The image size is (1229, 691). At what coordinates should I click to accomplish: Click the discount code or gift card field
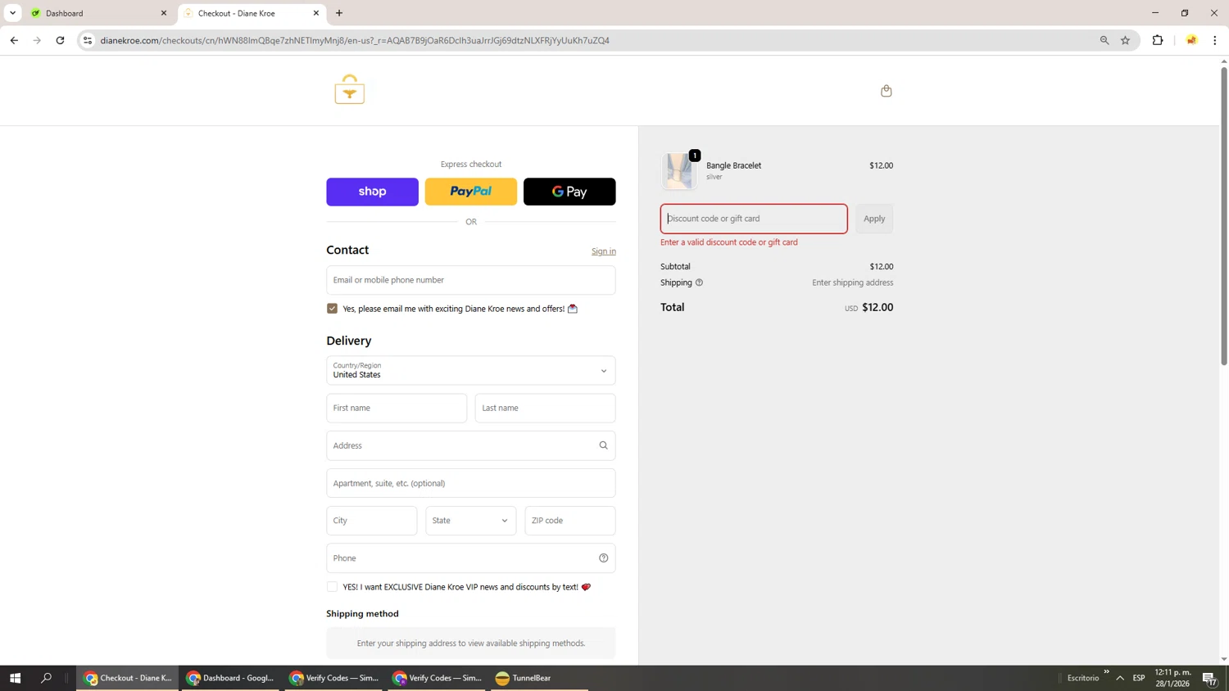[754, 219]
